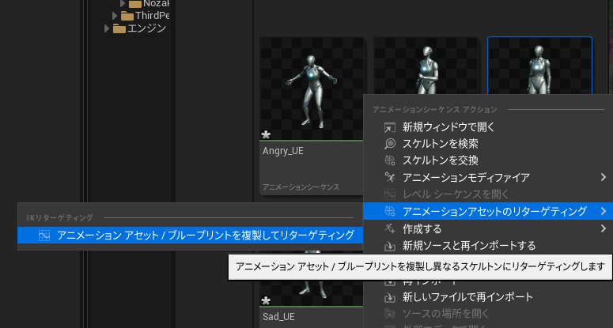
Task: Click the スケルトンを交換 skeleton icon
Action: tap(389, 160)
